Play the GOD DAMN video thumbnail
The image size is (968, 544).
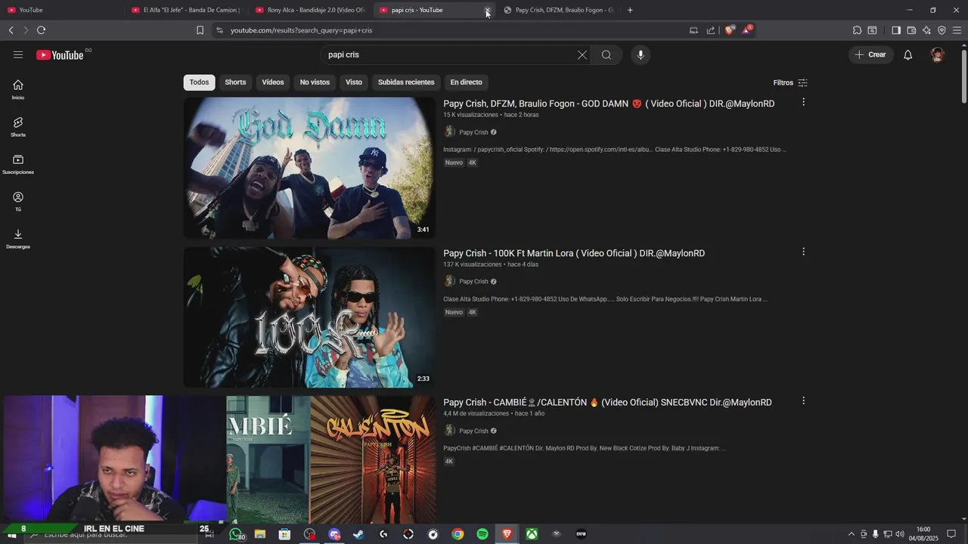click(x=309, y=168)
